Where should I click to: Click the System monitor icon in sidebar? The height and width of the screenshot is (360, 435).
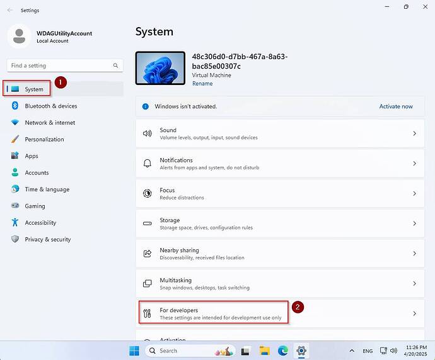pyautogui.click(x=15, y=89)
